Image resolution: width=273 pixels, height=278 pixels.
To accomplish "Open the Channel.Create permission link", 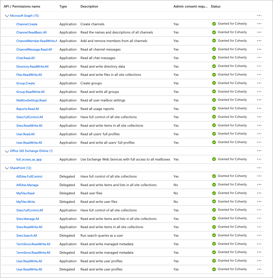I will [x=27, y=24].
